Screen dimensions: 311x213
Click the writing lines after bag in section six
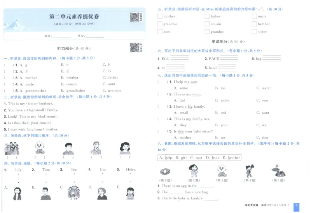click(x=272, y=59)
